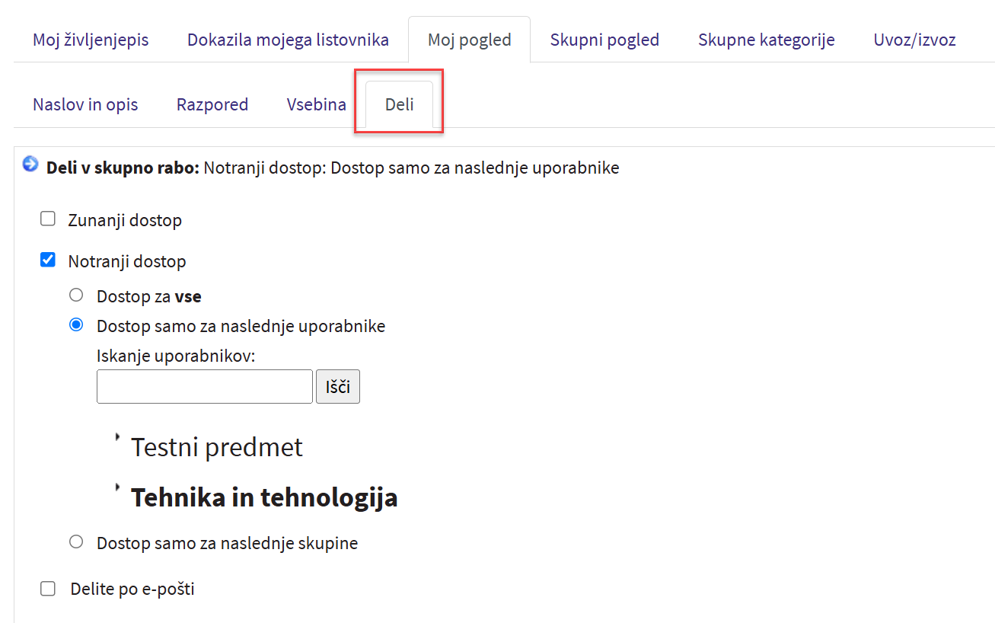The image size is (995, 623).
Task: Expand the Tehnika in tehnologija arrow
Action: point(118,487)
